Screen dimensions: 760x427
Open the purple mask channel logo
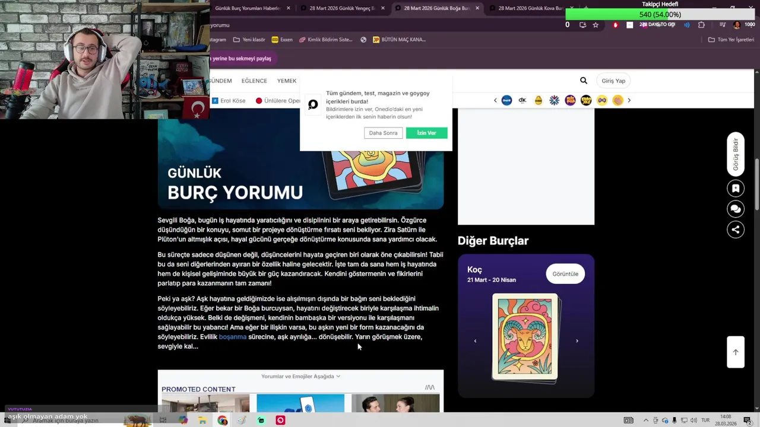pos(602,100)
